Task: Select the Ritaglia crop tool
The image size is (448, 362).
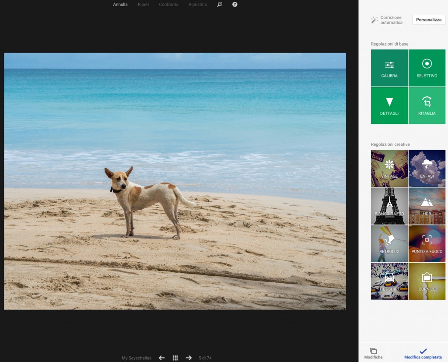Action: click(x=427, y=105)
